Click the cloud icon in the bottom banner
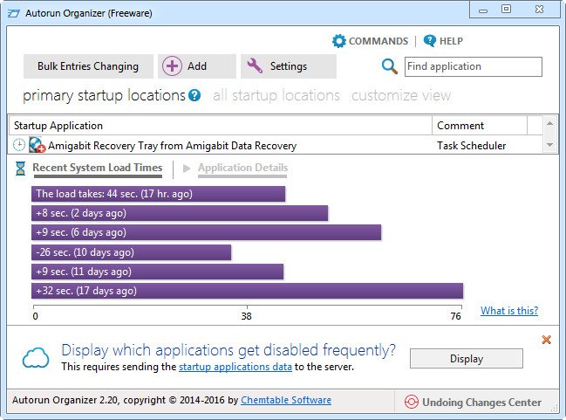The image size is (566, 420). 36,358
